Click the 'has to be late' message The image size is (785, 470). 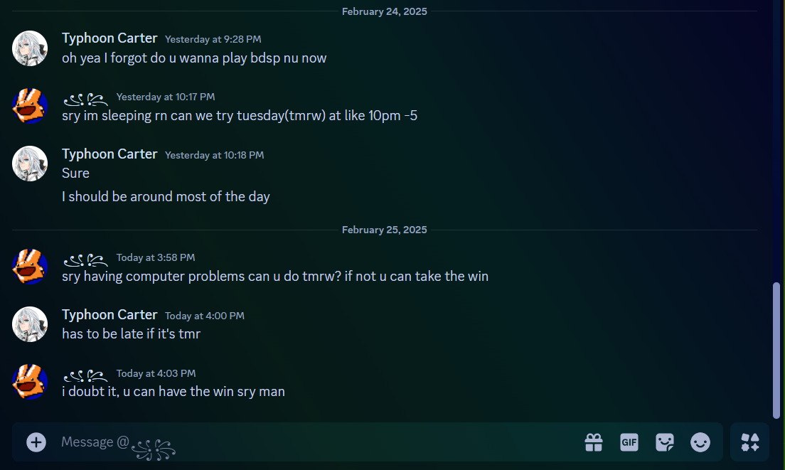[131, 334]
